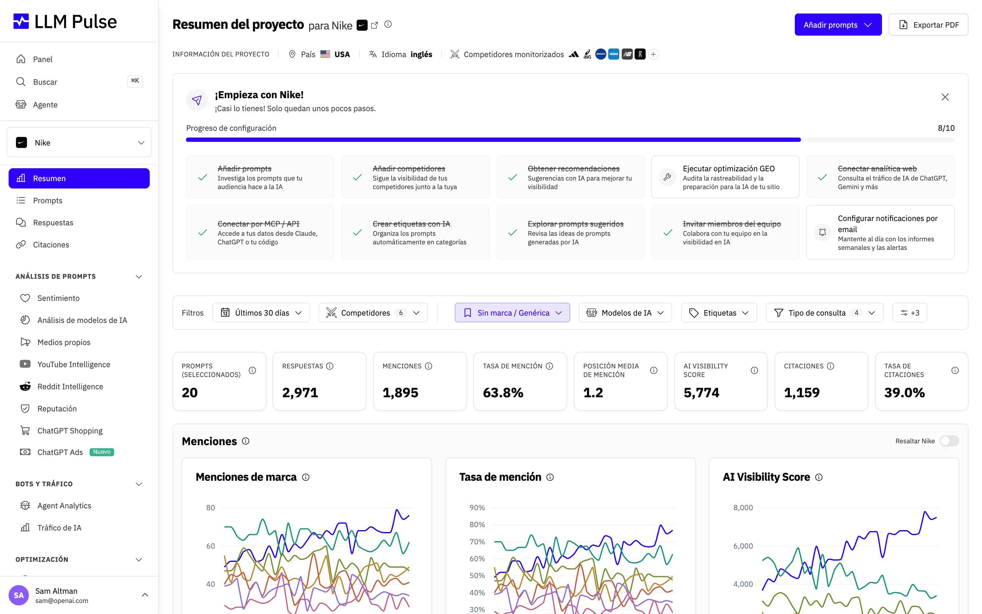Open the Modelos de IA filter dropdown
The height and width of the screenshot is (614, 982).
coord(625,313)
